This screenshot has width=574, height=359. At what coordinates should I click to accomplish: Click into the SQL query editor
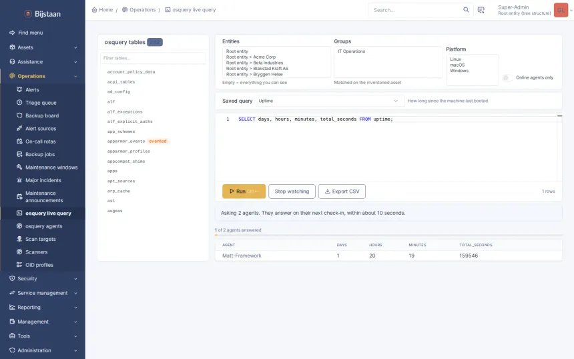pyautogui.click(x=388, y=147)
